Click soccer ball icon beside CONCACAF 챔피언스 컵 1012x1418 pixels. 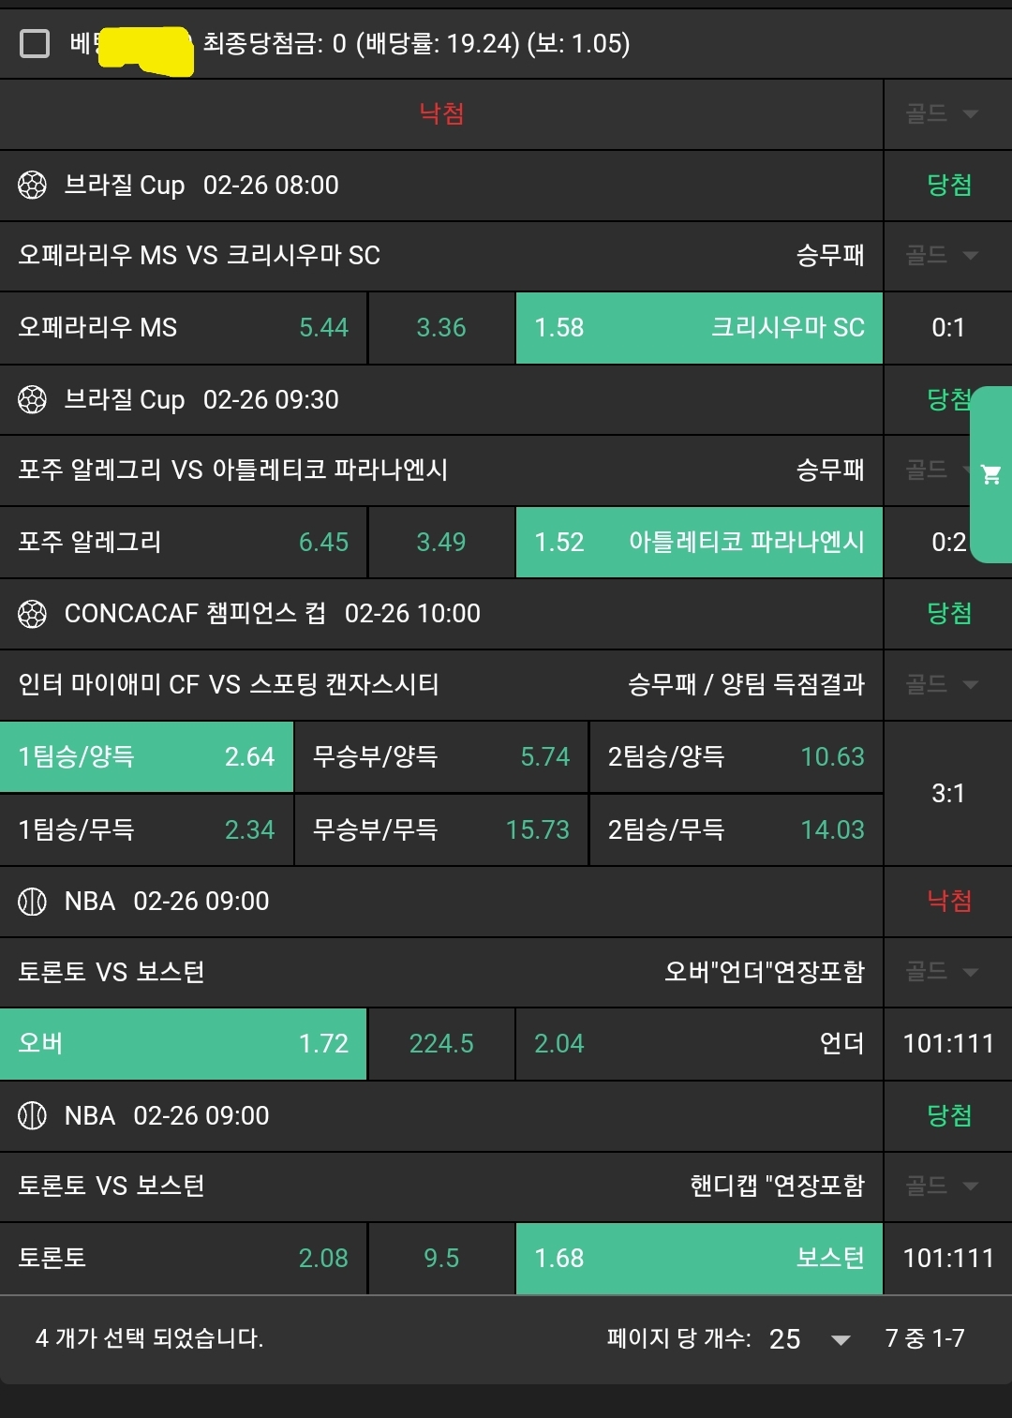33,614
